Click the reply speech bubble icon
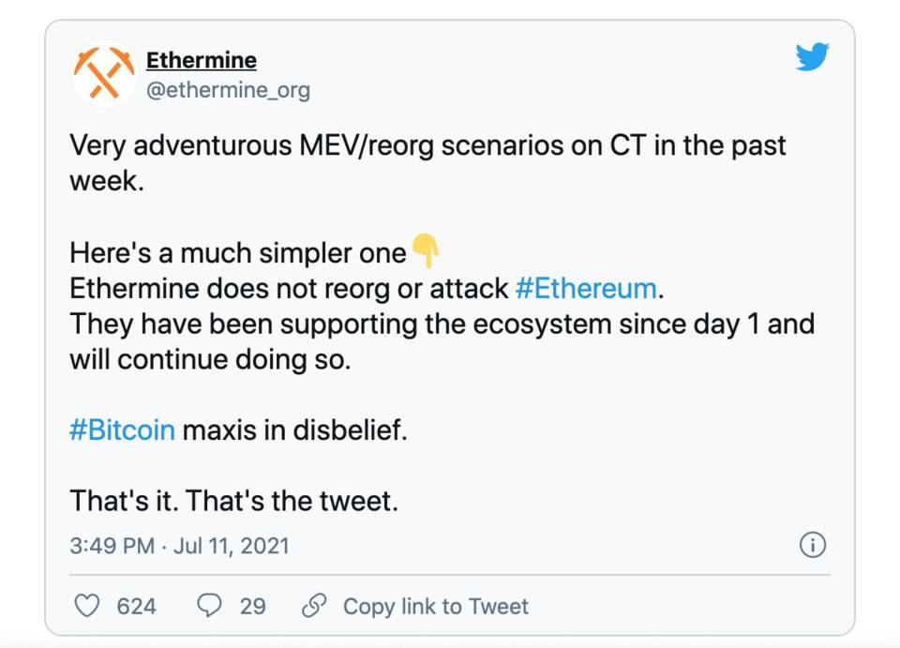This screenshot has width=900, height=648. pyautogui.click(x=209, y=606)
